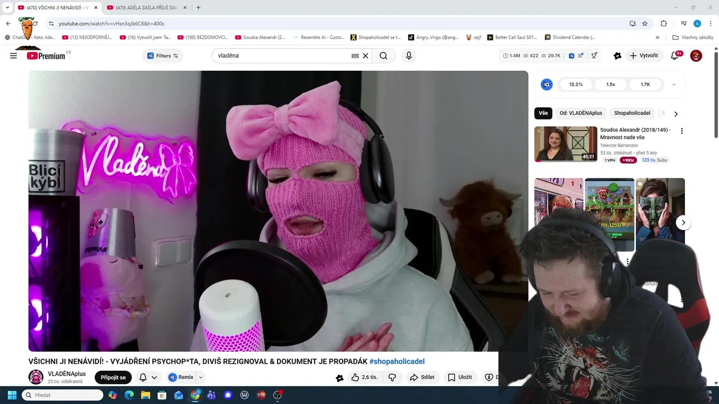This screenshot has height=404, width=719.
Task: Expand the Remix dropdown arrow
Action: (x=201, y=378)
